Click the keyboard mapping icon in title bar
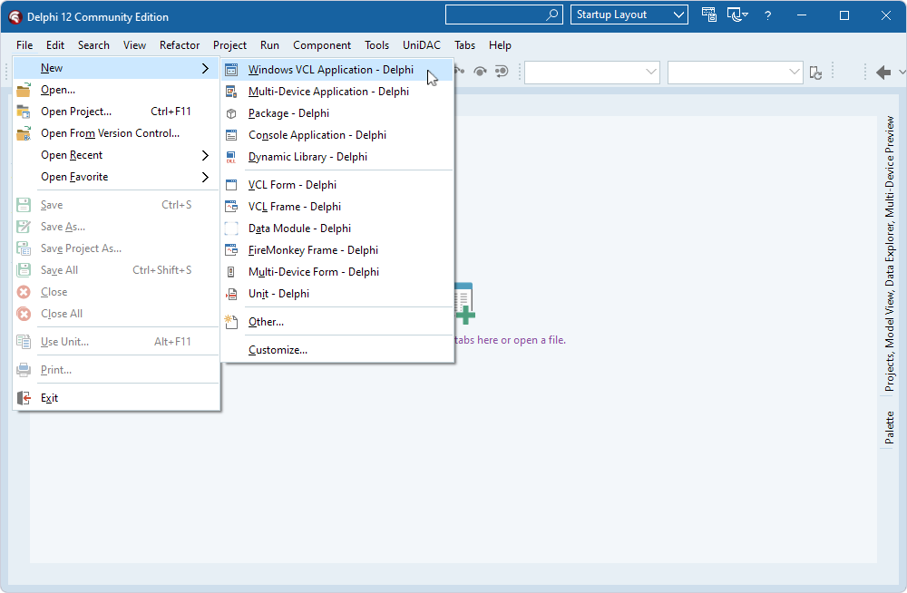The height and width of the screenshot is (593, 907). (709, 15)
